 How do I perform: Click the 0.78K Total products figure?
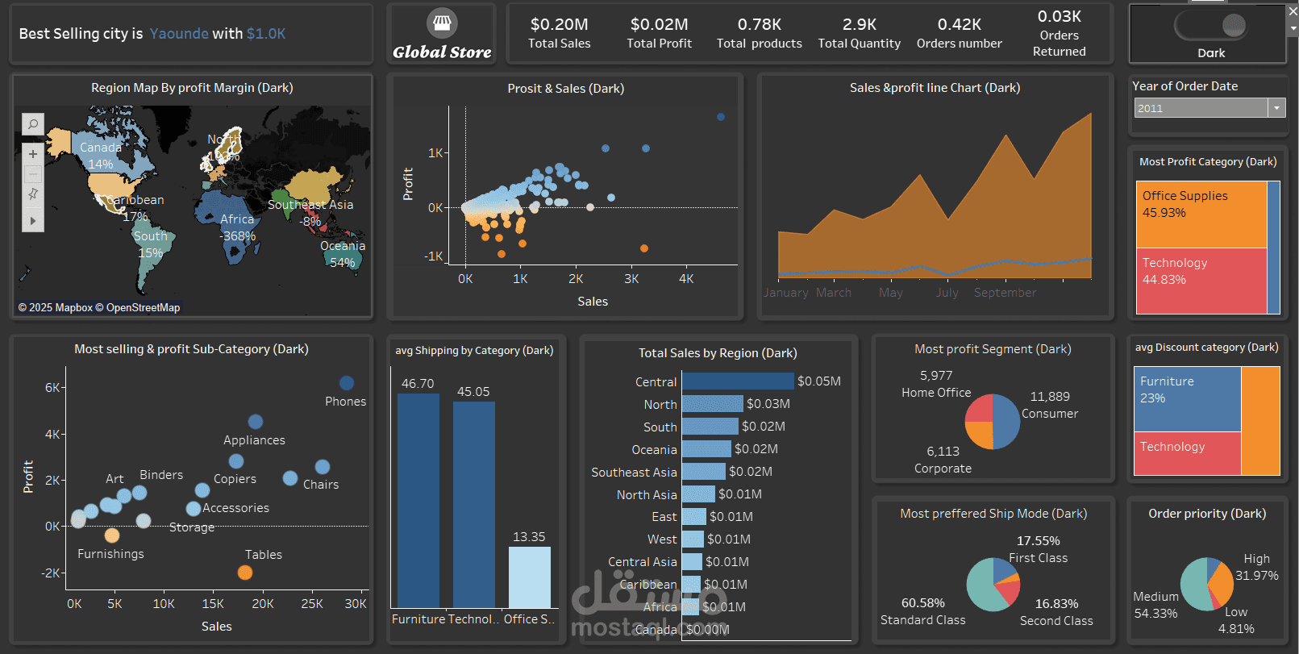760,25
